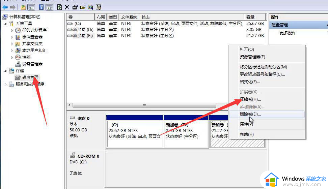Select the 计算机管理(本地) root node icon
The height and width of the screenshot is (189, 328).
tap(5, 17)
